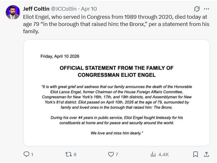
Task: Click the post text about Eliot Engel
Action: click(115, 24)
